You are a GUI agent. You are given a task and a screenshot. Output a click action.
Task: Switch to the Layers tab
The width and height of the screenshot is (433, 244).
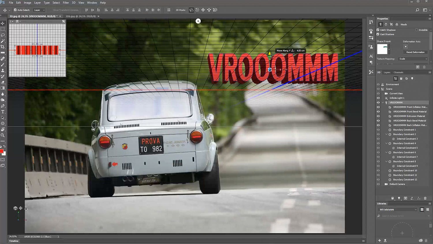[387, 72]
